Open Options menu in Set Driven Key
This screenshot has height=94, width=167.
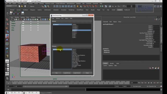tap(58, 18)
